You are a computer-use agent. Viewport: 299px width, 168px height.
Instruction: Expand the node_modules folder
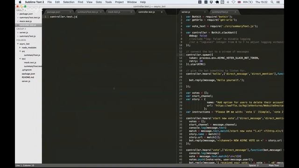pos(20,48)
